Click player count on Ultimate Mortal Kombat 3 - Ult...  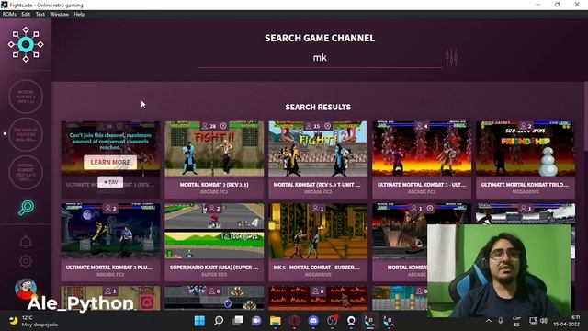pyautogui.click(x=422, y=126)
